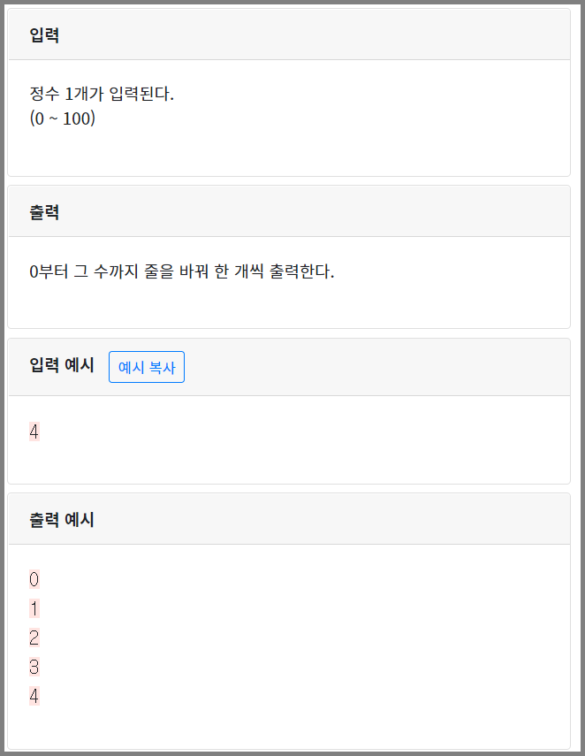
Task: Click the 예시 복사 copy button
Action: tap(146, 367)
